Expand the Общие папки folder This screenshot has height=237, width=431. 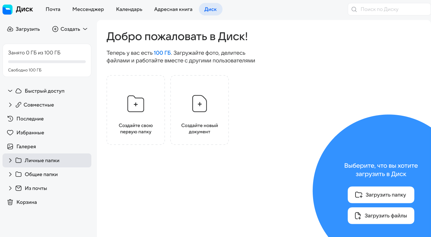[10, 175]
